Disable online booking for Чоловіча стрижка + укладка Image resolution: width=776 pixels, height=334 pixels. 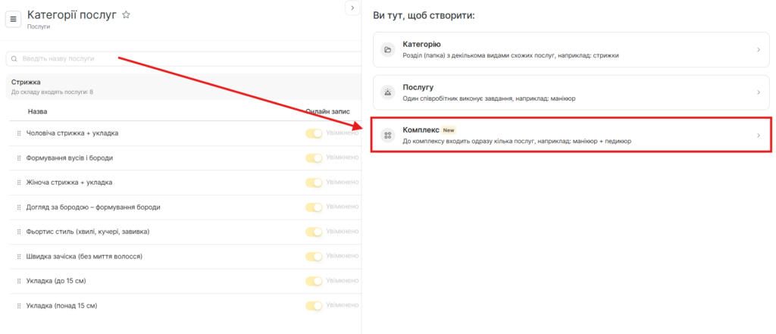(314, 133)
